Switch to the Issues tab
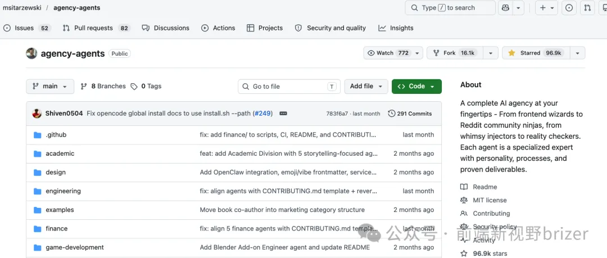 [x=27, y=28]
